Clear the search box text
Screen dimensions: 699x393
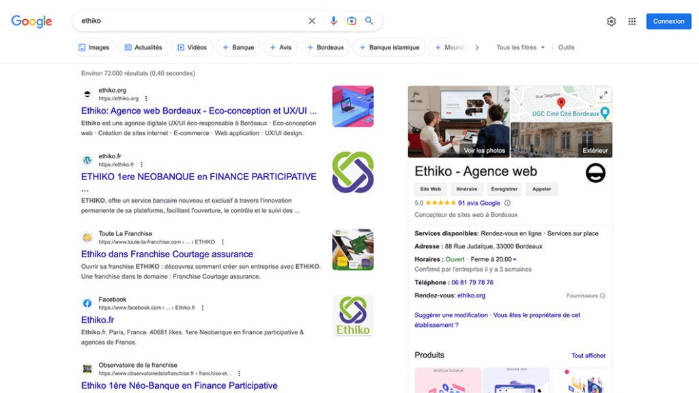point(312,21)
